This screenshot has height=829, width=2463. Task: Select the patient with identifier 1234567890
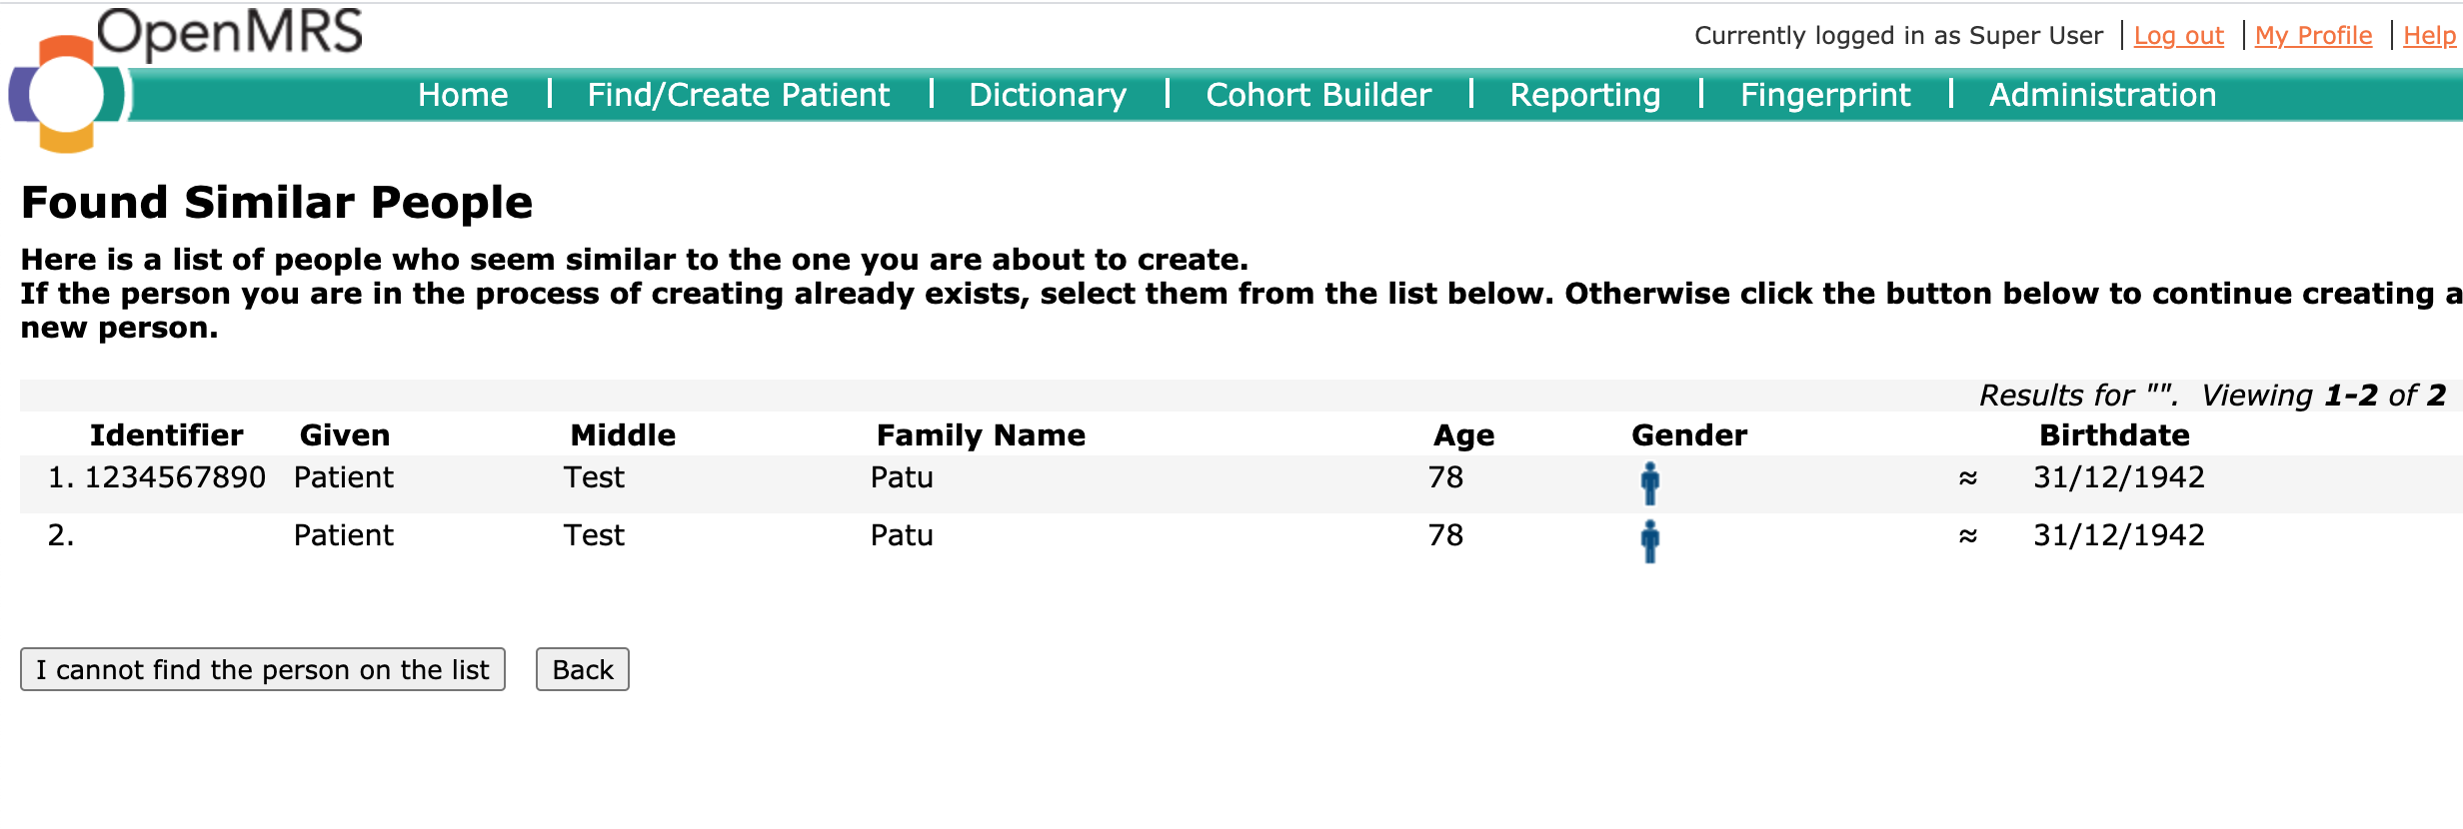pos(1239,483)
